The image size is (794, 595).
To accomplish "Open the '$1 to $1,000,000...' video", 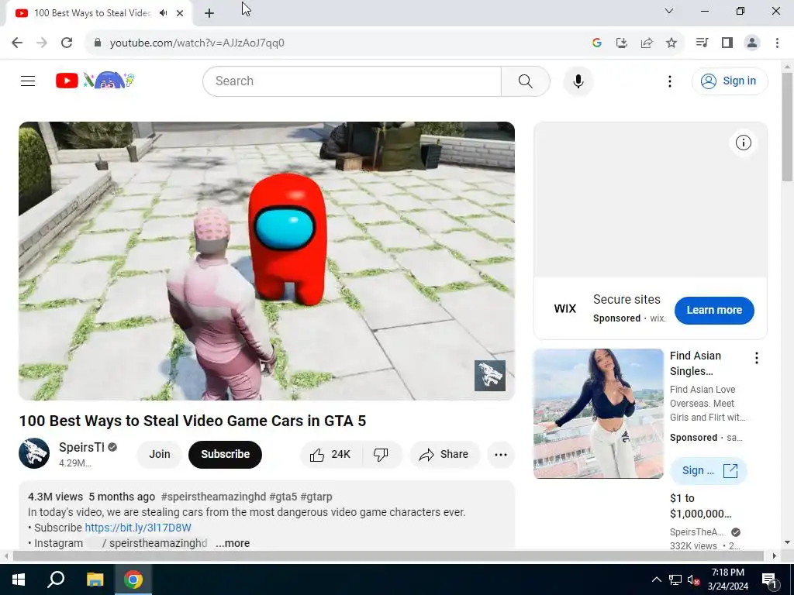I will 700,506.
